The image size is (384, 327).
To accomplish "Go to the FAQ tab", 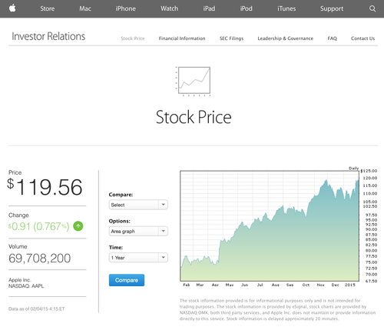I will [x=333, y=38].
